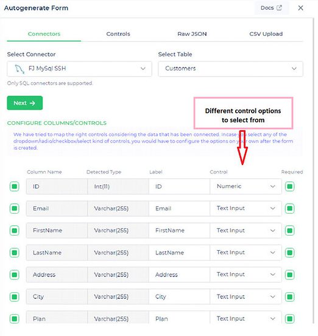This screenshot has height=336, width=318.
Task: Open the Numeric control dropdown for ID
Action: (246, 186)
